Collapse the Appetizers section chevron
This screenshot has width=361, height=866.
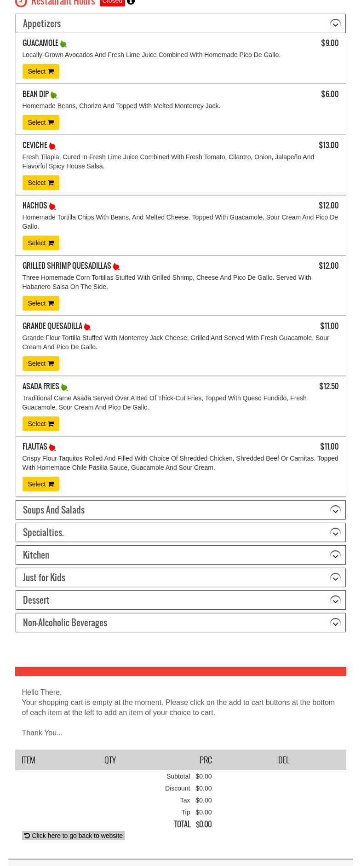(x=335, y=24)
